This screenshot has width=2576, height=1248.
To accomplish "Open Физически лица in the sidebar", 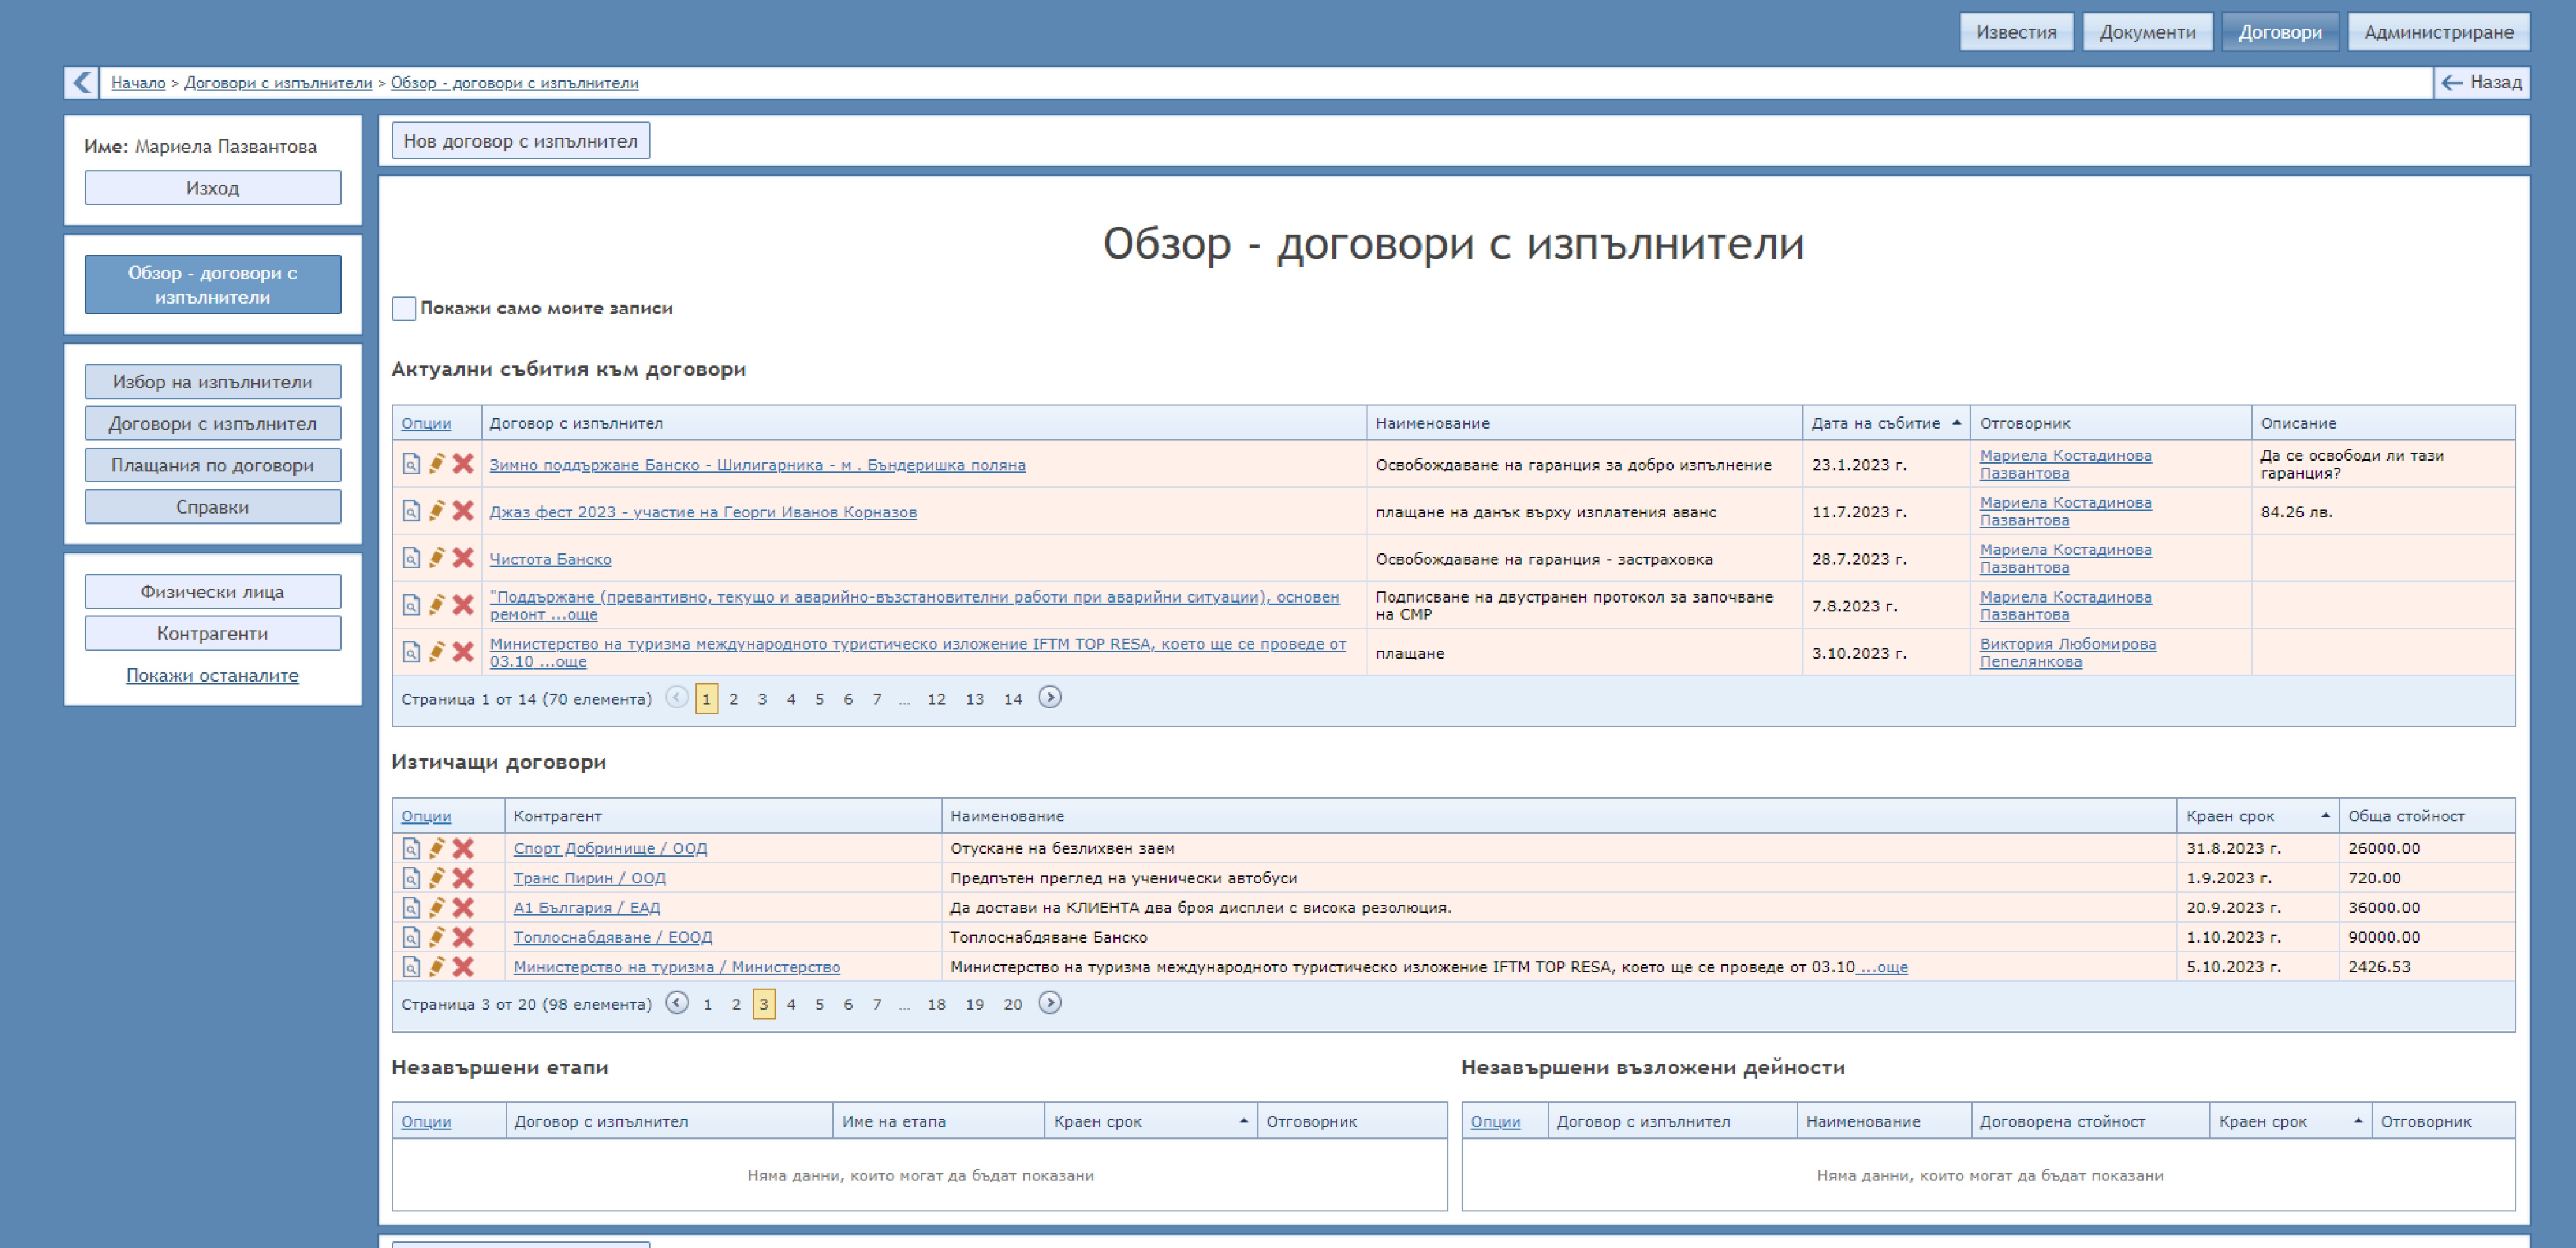I will [212, 591].
